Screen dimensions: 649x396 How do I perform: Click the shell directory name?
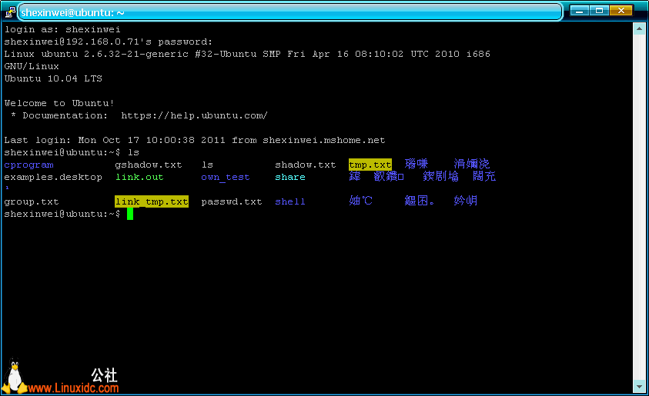[x=289, y=201]
